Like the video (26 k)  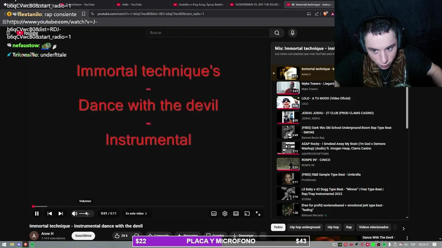(121, 236)
